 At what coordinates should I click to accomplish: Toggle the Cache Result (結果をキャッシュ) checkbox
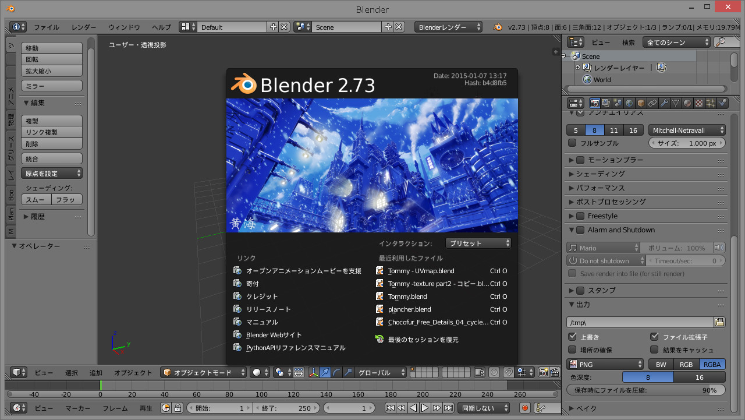coord(654,350)
